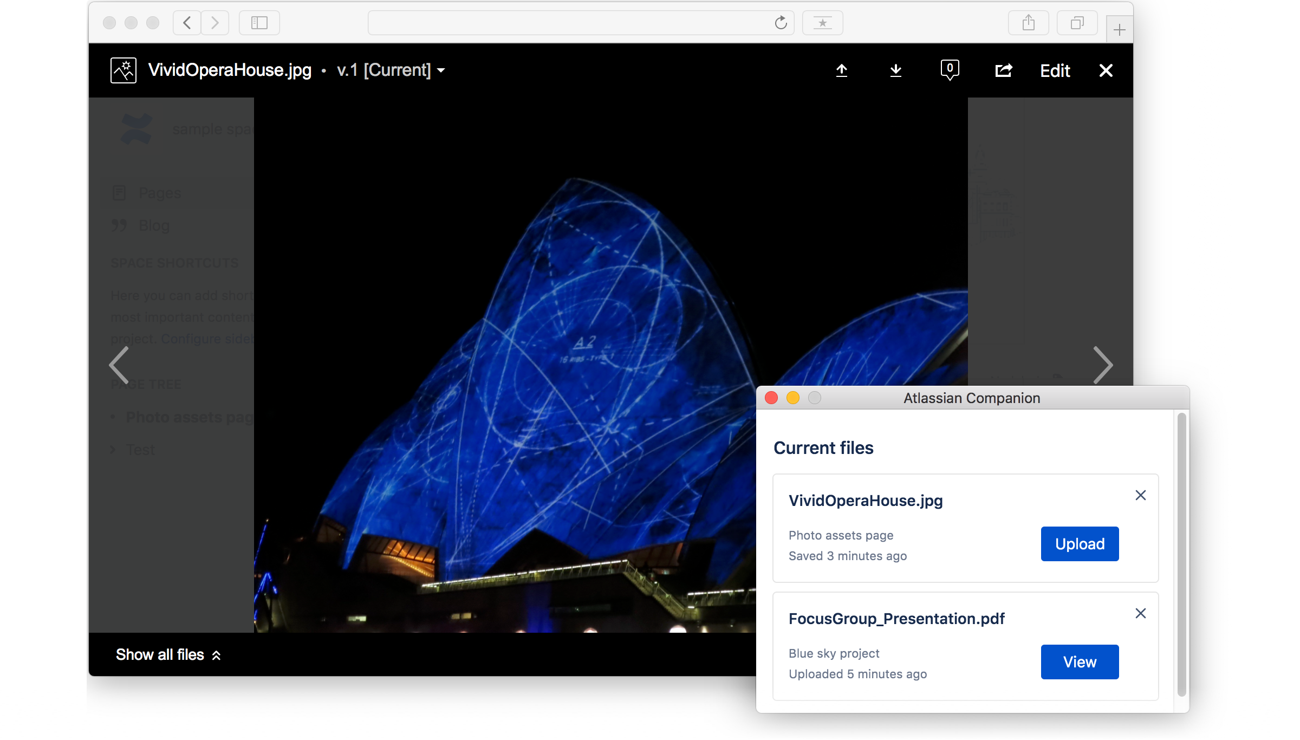The image size is (1300, 740).
Task: Click the VividOperaHouse.jpg name in Companion
Action: click(866, 501)
